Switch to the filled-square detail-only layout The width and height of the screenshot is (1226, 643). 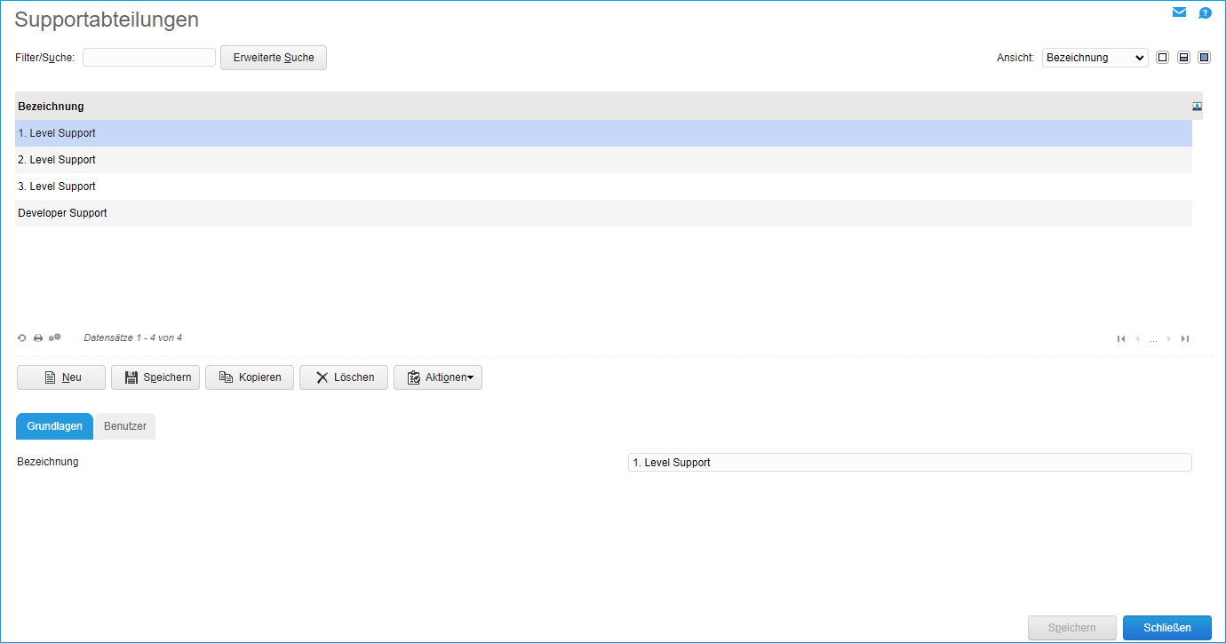[1205, 58]
